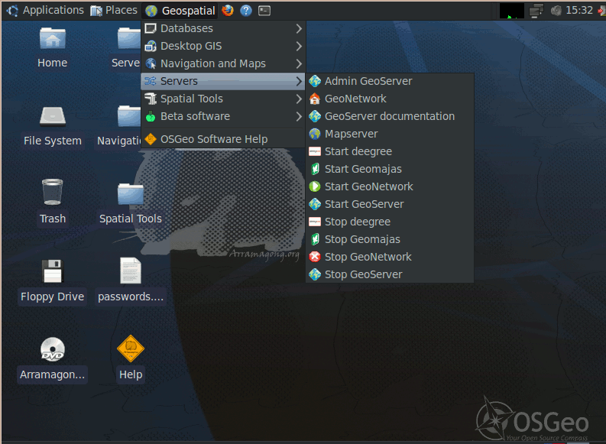
Task: Expand the Spatial Tools submenu arrow
Action: point(299,99)
